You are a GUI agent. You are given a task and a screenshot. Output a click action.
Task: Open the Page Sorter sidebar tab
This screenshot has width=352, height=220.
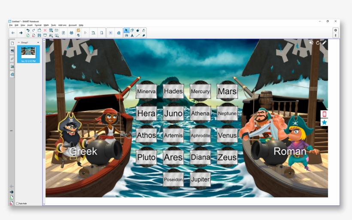click(12, 43)
